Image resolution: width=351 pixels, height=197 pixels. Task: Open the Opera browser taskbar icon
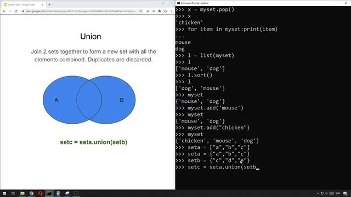(x=40, y=193)
